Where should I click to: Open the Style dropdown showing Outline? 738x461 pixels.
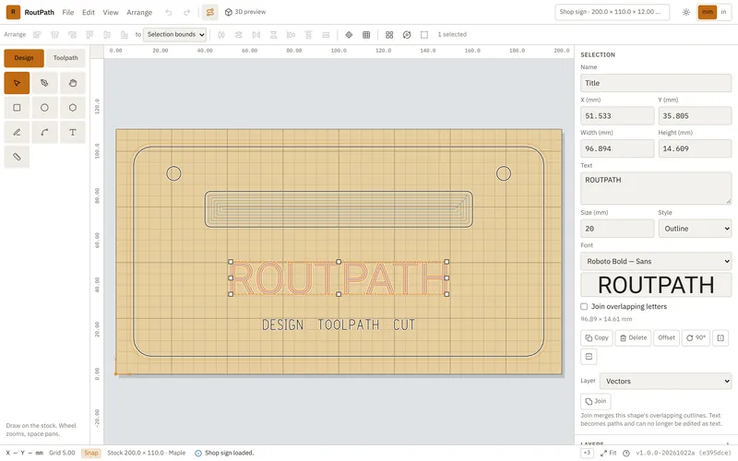695,228
